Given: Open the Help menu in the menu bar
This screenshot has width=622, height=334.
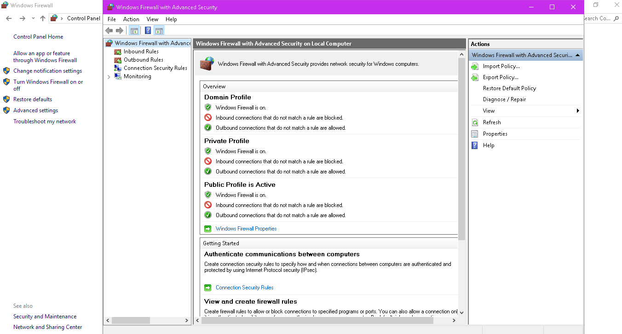Looking at the screenshot, I should (x=171, y=19).
